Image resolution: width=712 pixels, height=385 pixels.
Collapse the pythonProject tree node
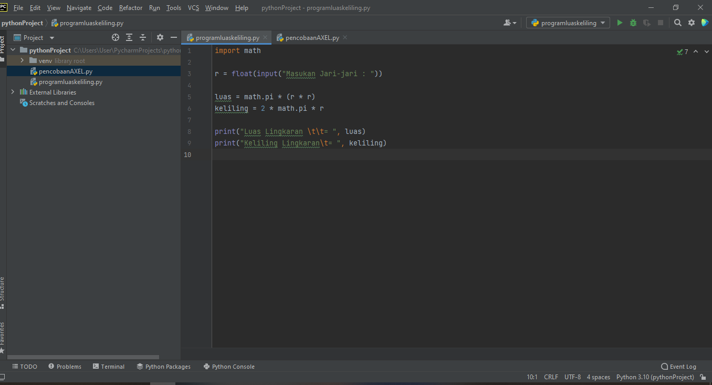click(x=12, y=50)
